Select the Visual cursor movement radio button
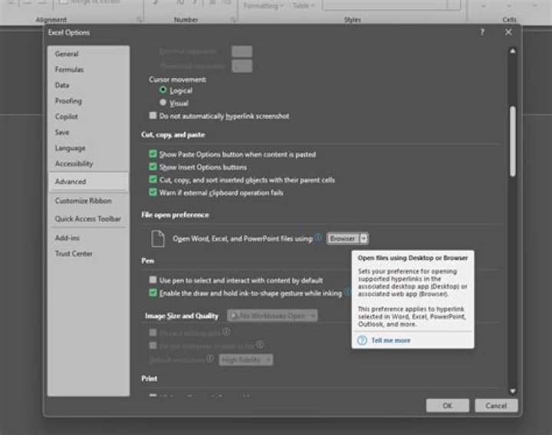 click(163, 103)
